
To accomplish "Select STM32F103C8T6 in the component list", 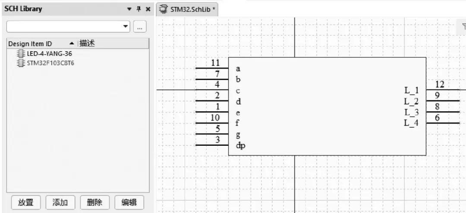I will (47, 63).
